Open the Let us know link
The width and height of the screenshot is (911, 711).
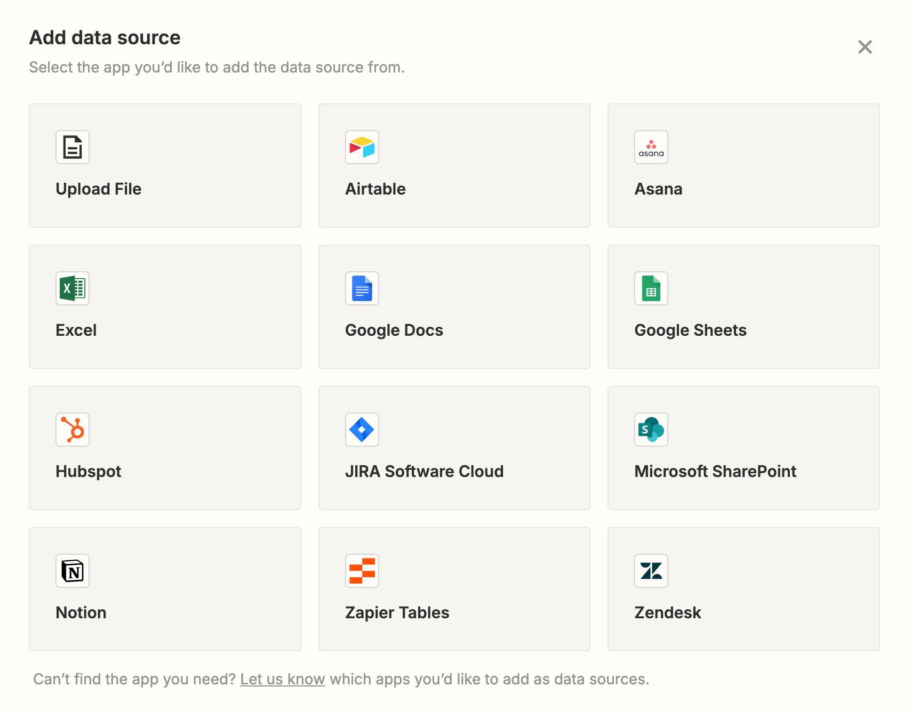[283, 679]
